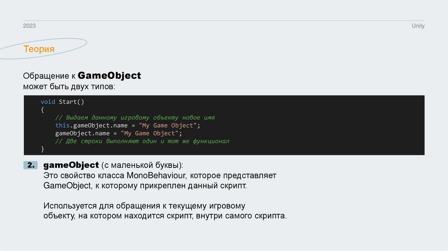Screen dimensions: 448x251
Task: Click the code line starting with "gameObject.name"
Action: tap(118, 133)
